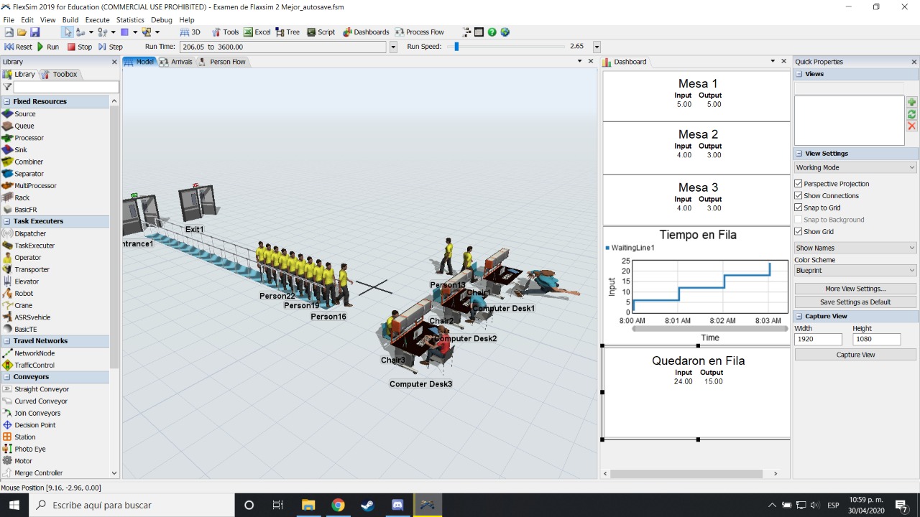
Task: Click the Run Speed slider handle
Action: click(456, 47)
